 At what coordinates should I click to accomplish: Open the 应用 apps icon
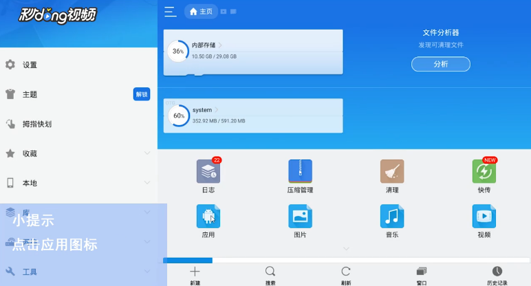pos(208,217)
